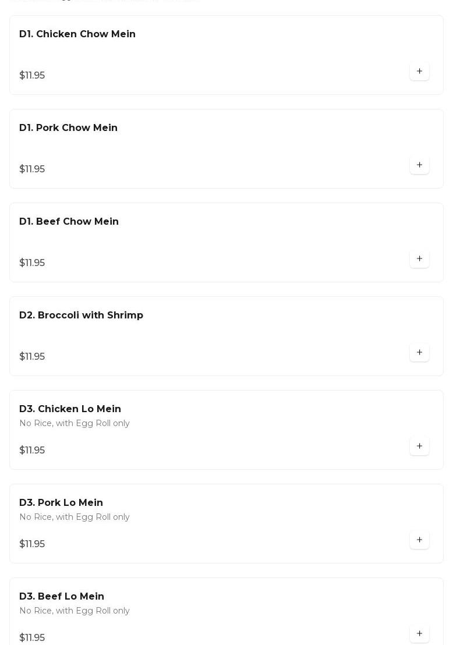Add D1. Pork Chow Mein with plus icon
453x645 pixels.
pos(419,165)
